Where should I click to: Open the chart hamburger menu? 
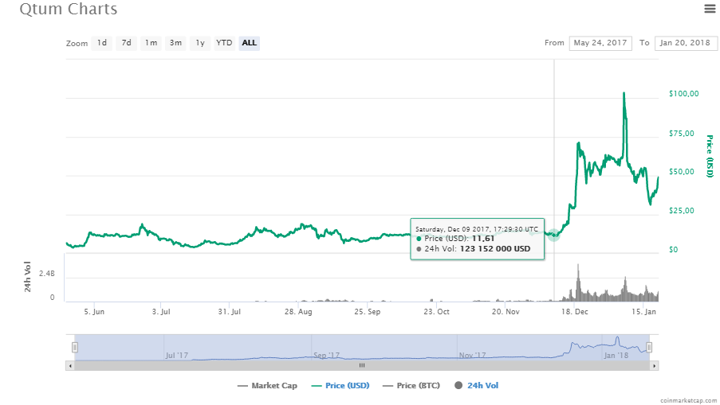709,9
